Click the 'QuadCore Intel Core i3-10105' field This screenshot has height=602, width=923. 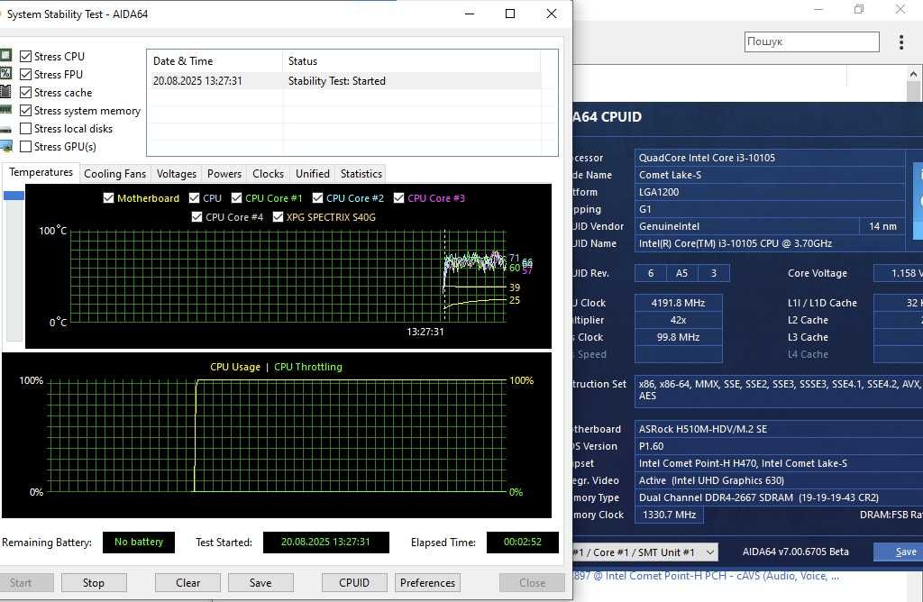coord(770,158)
